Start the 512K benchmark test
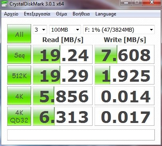This screenshot has height=146, width=162. tap(19, 75)
